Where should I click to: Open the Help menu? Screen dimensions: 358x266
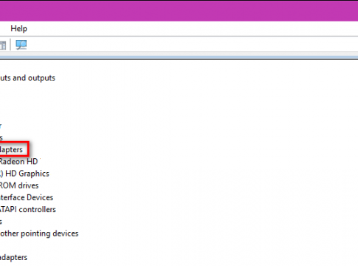(18, 29)
